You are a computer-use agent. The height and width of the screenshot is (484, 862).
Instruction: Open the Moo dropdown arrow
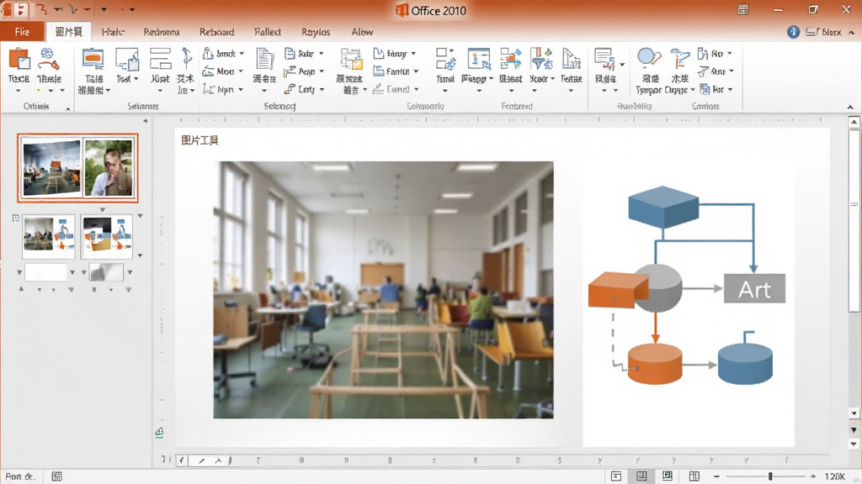pyautogui.click(x=241, y=71)
